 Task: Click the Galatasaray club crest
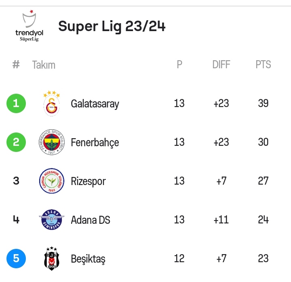pyautogui.click(x=51, y=104)
